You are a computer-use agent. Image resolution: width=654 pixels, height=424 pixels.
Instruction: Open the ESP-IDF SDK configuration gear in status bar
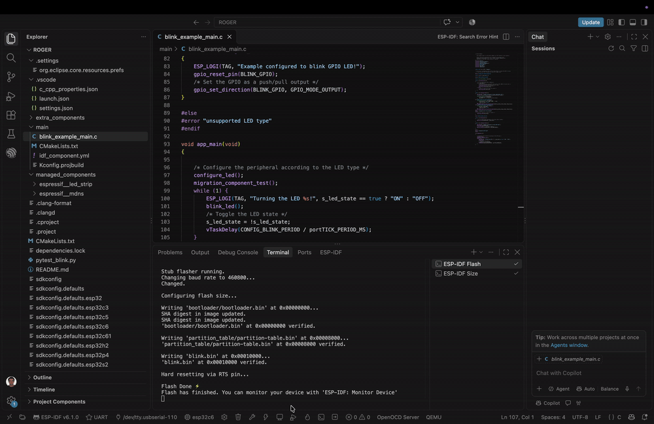(x=224, y=417)
